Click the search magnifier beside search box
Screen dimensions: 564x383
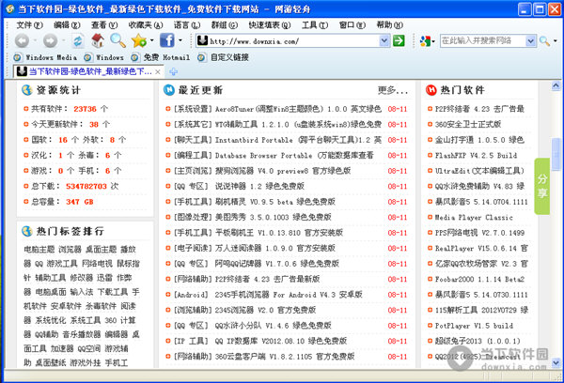pos(544,41)
